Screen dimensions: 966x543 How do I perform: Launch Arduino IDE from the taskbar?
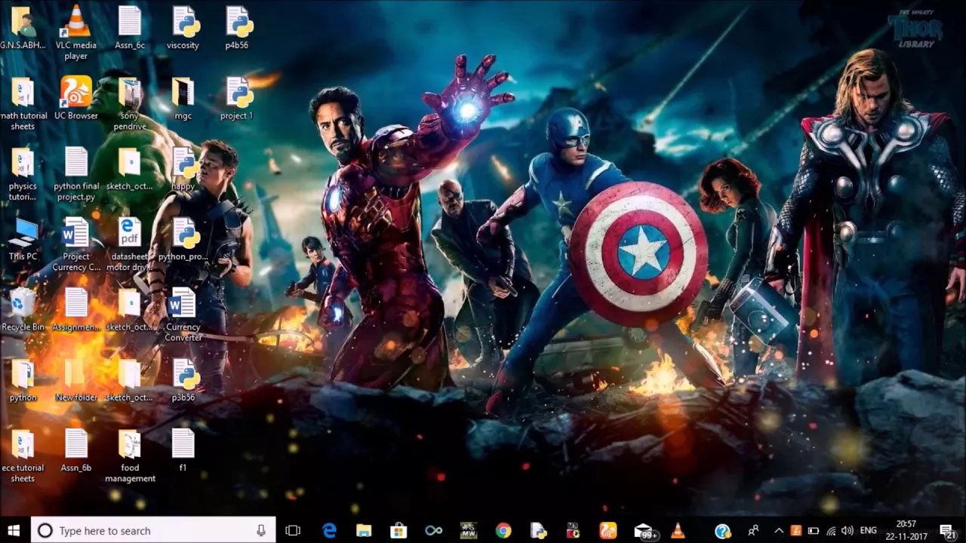433,530
